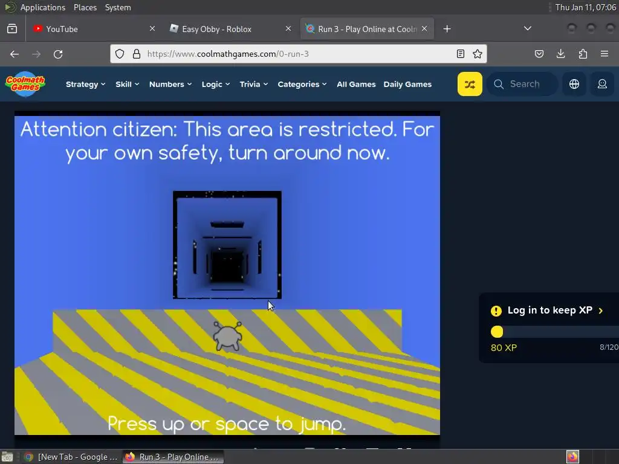Open the language globe icon
Viewport: 619px width, 464px height.
coord(574,84)
